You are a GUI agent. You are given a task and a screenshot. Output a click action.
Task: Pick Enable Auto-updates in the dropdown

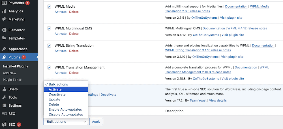[x=65, y=109]
